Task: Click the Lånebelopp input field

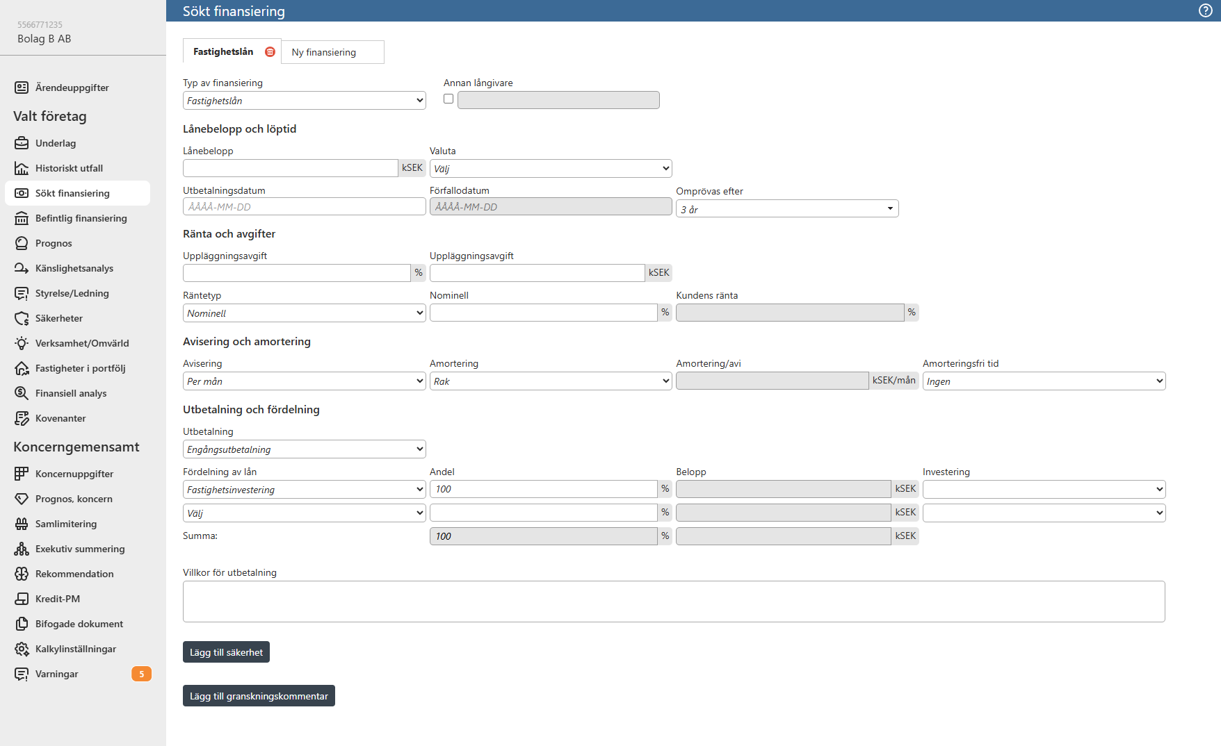Action: point(290,168)
